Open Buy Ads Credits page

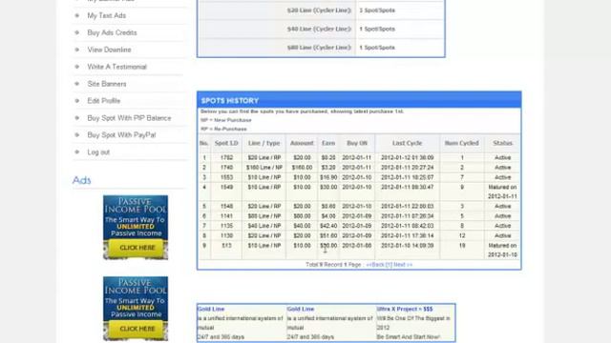pos(112,32)
